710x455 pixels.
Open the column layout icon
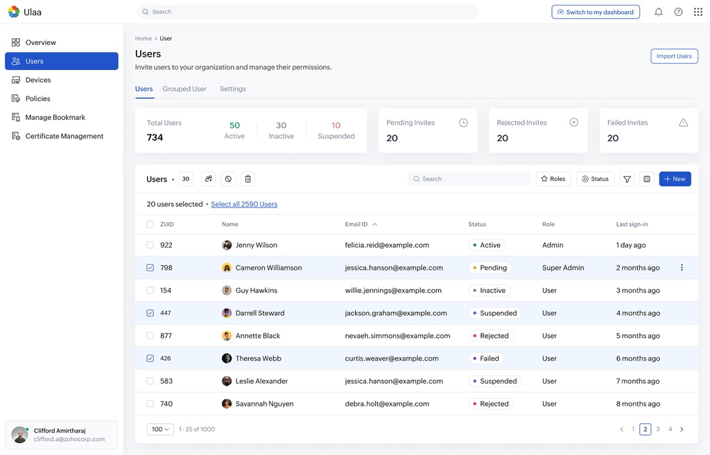pos(647,179)
